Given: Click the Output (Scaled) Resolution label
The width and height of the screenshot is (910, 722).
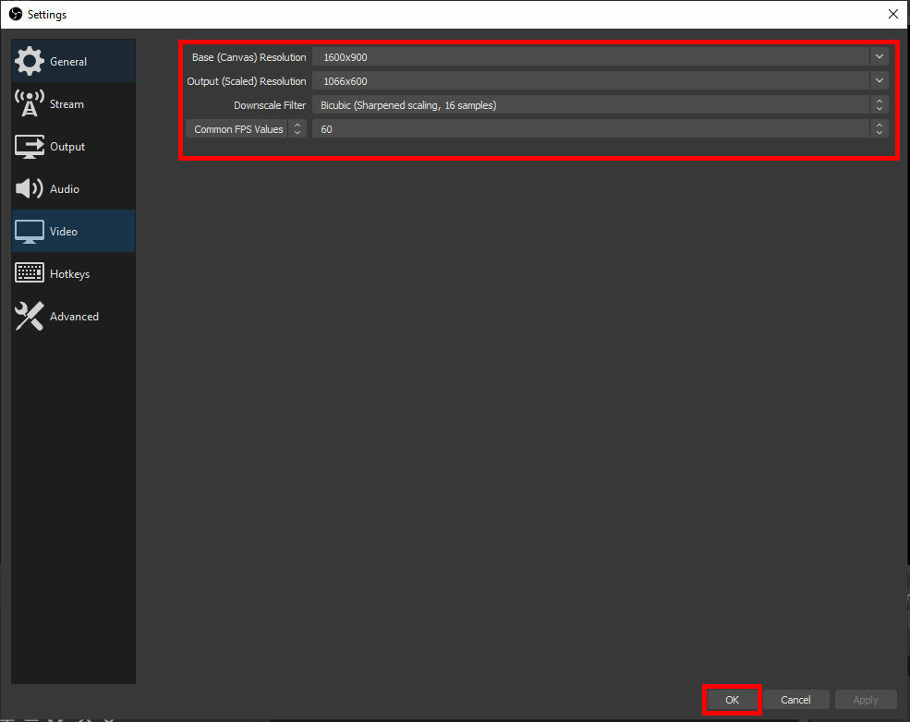Looking at the screenshot, I should coord(246,81).
